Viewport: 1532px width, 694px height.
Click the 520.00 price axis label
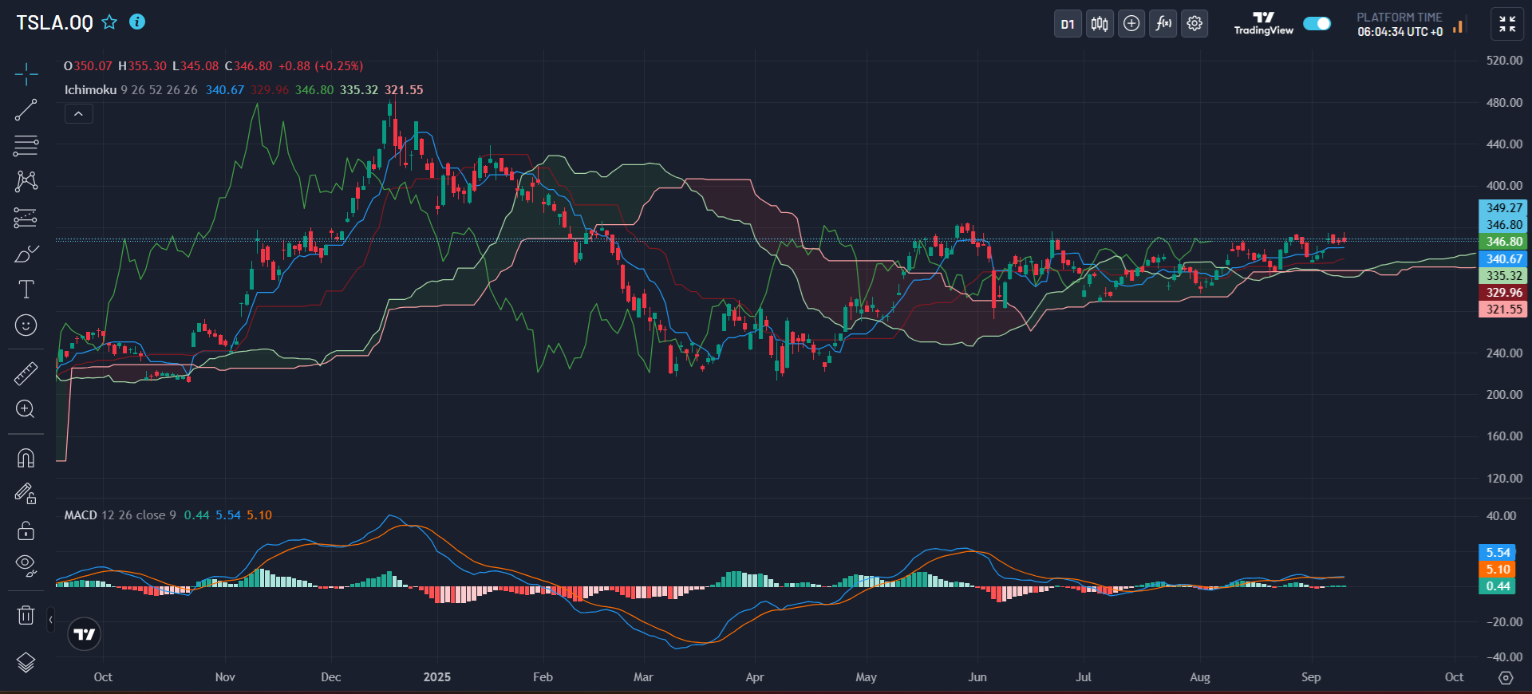point(1504,61)
